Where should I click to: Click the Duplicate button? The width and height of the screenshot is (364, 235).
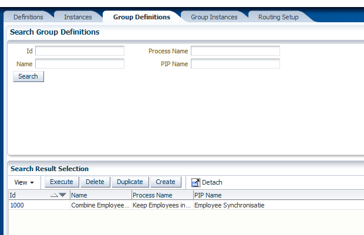pos(130,182)
